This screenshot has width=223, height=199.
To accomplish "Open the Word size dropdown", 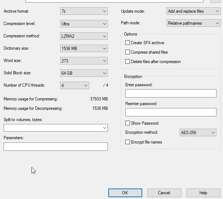I will pyautogui.click(x=84, y=61).
